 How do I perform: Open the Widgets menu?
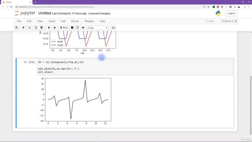tap(89, 21)
